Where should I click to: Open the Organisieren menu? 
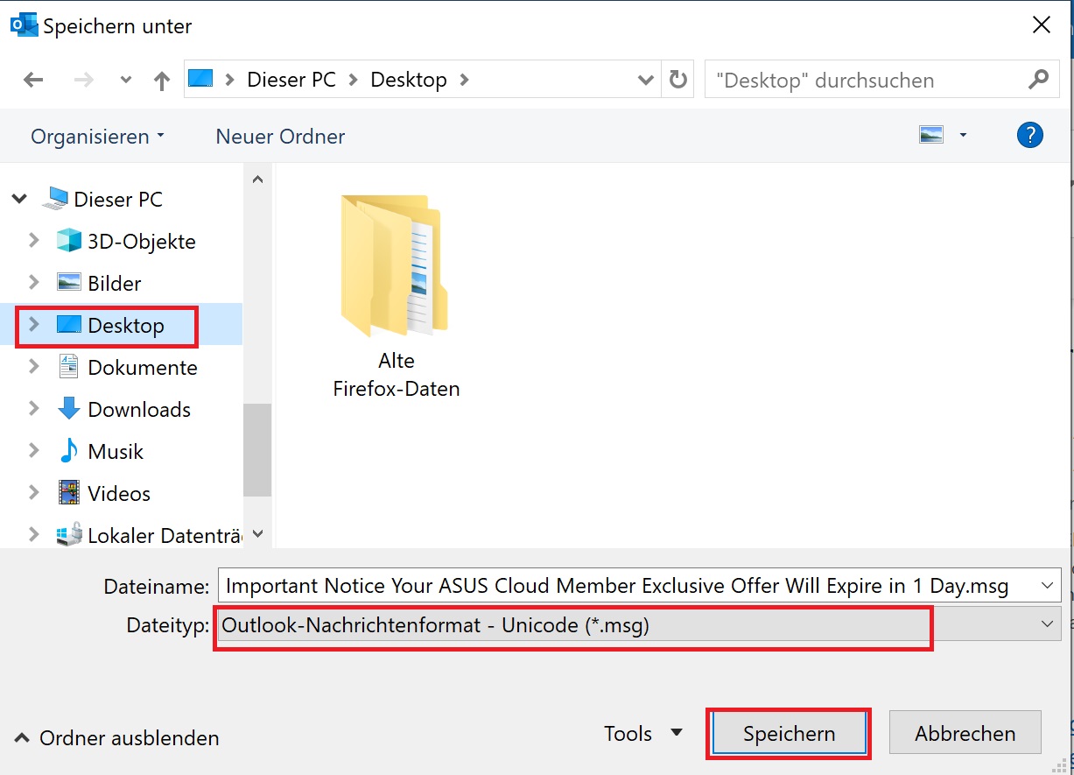pos(97,137)
